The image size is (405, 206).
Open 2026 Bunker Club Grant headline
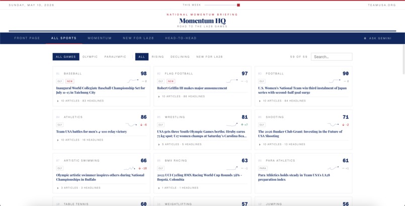[x=300, y=134]
